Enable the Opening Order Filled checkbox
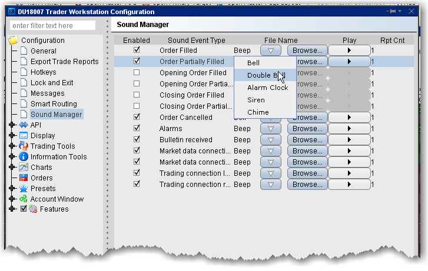428x271 pixels. coord(137,73)
